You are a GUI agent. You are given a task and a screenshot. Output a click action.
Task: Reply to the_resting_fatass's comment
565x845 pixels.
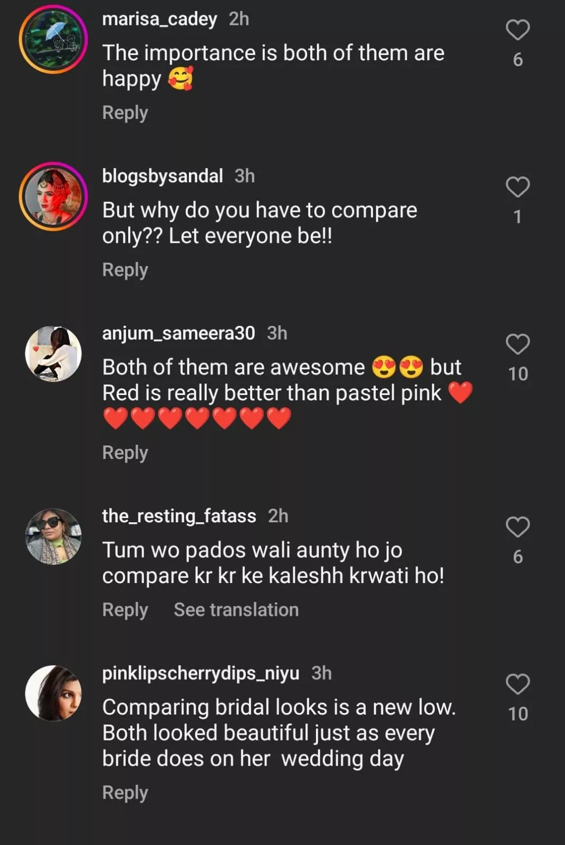point(125,610)
